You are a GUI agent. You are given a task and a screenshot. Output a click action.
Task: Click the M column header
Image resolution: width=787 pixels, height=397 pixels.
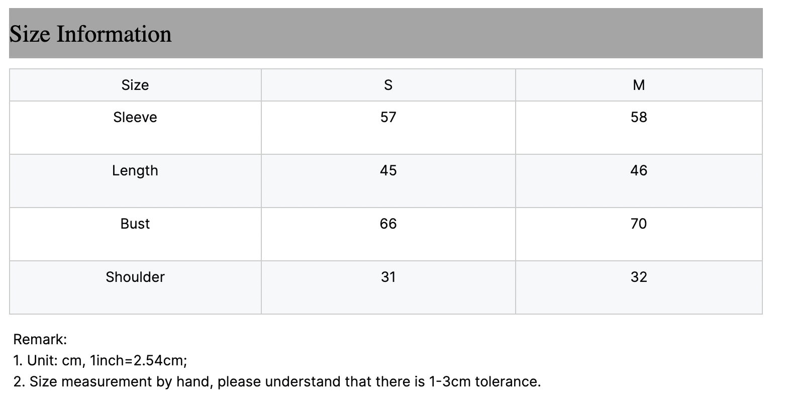click(x=639, y=85)
